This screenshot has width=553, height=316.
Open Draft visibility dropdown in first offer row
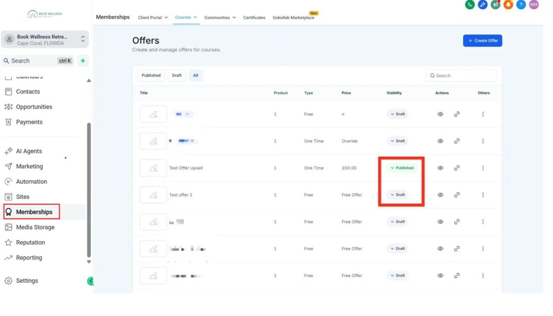coord(397,114)
